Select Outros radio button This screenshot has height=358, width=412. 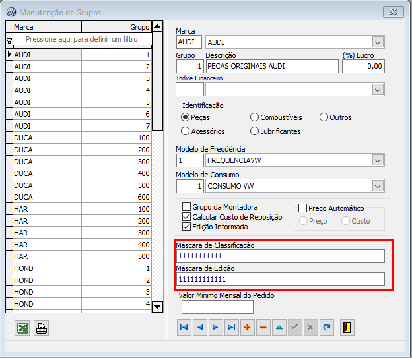click(x=324, y=117)
